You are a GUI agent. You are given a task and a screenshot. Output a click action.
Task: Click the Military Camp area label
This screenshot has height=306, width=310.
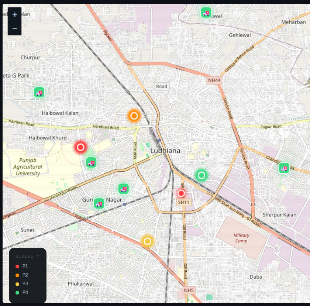[x=241, y=238]
